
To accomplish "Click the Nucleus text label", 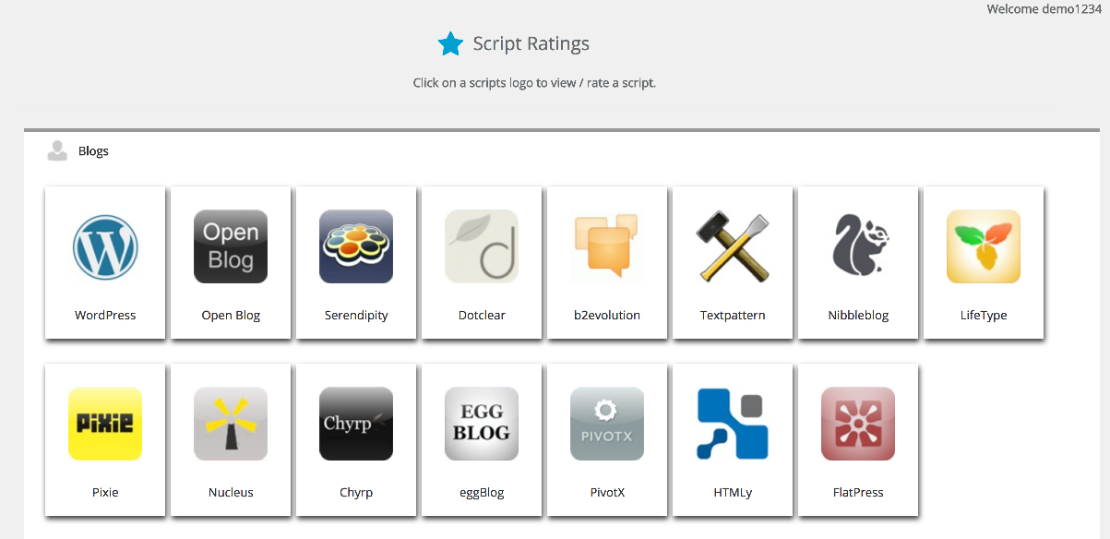I will point(231,492).
